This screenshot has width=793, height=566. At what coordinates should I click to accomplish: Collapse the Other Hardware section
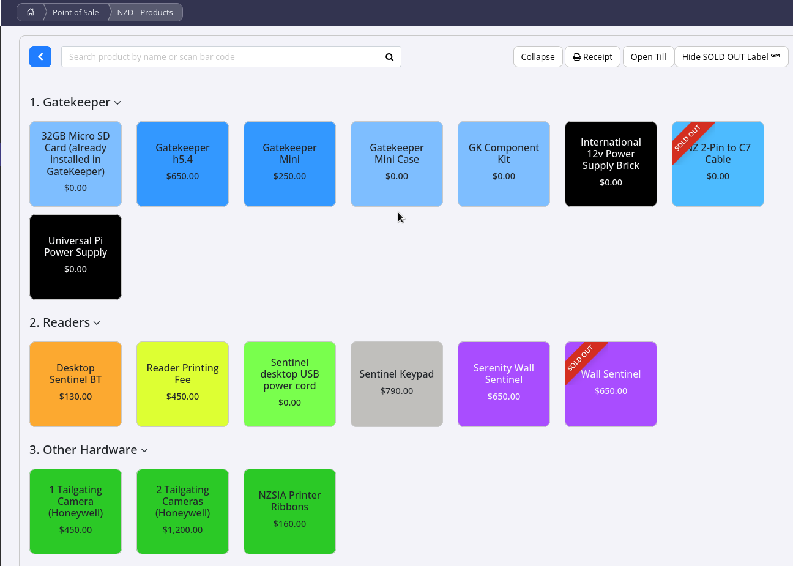(x=144, y=450)
